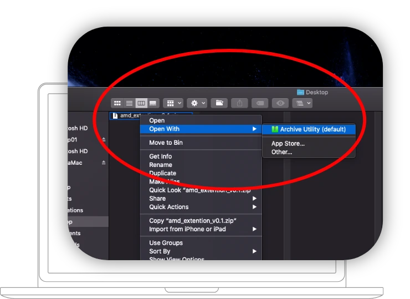Select the p01 sidebar item
The height and width of the screenshot is (299, 410).
[x=88, y=140]
